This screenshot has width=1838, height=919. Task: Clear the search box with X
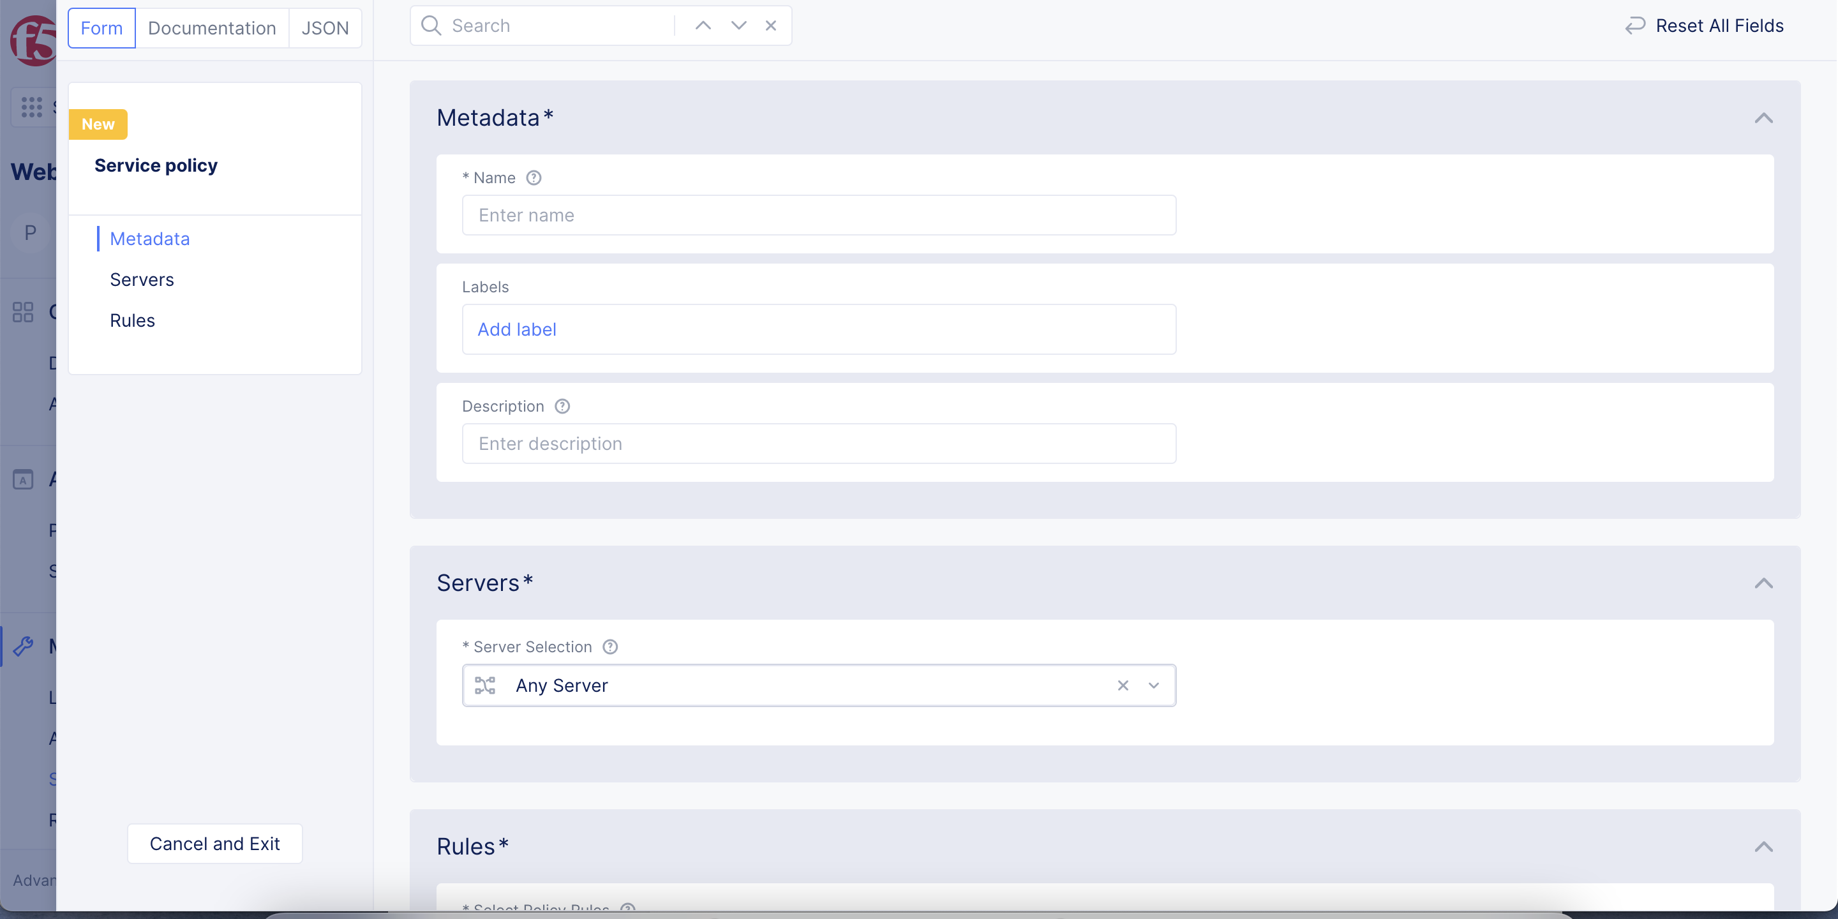point(770,26)
